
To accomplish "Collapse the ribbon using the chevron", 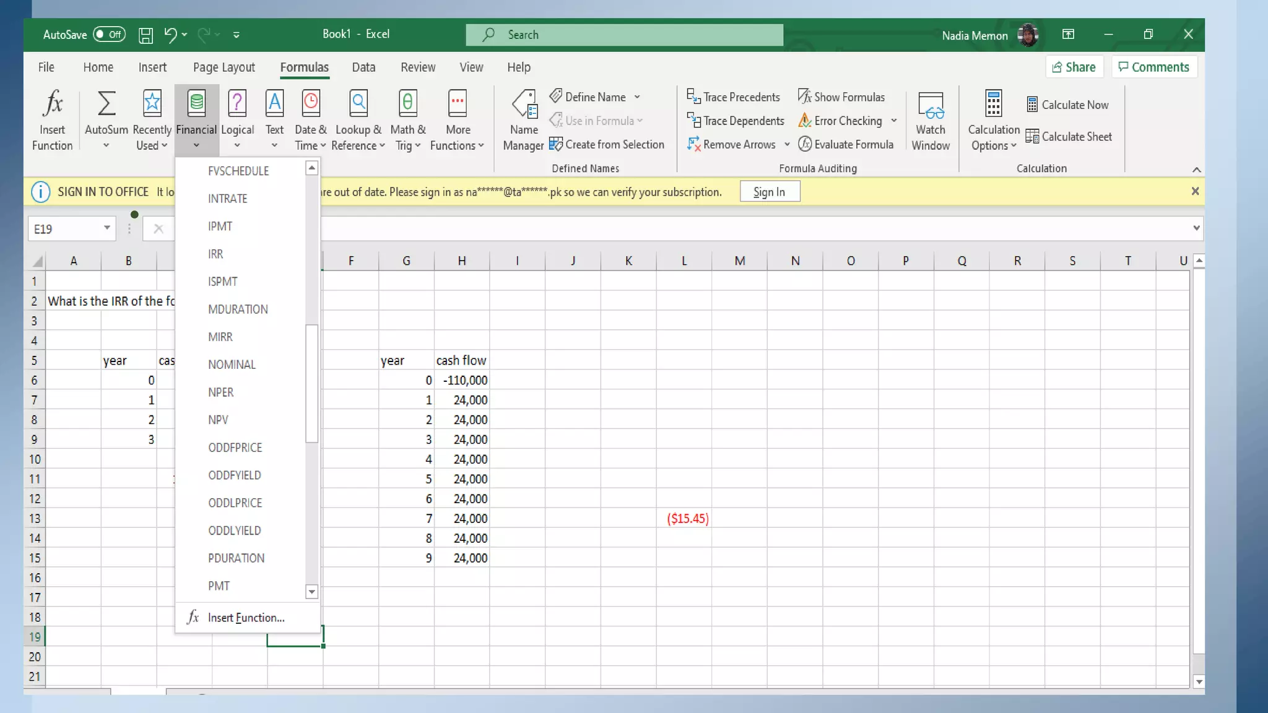I will click(x=1196, y=170).
